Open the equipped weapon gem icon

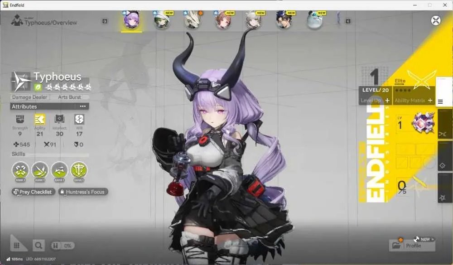coord(424,123)
